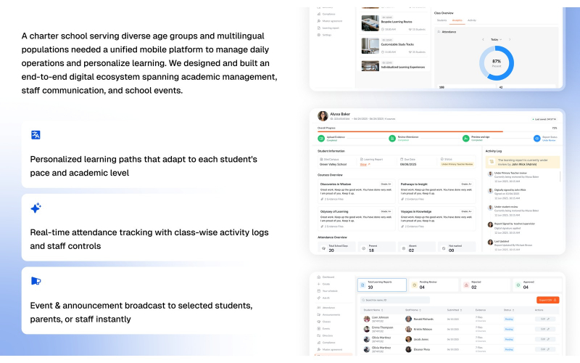Open the Pathways to Insight course card
580x363 pixels.
[x=437, y=191]
